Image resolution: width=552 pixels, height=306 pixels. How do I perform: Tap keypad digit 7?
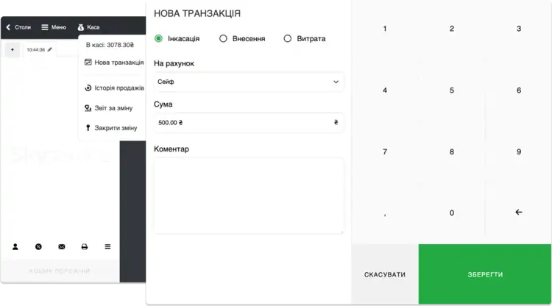click(385, 152)
